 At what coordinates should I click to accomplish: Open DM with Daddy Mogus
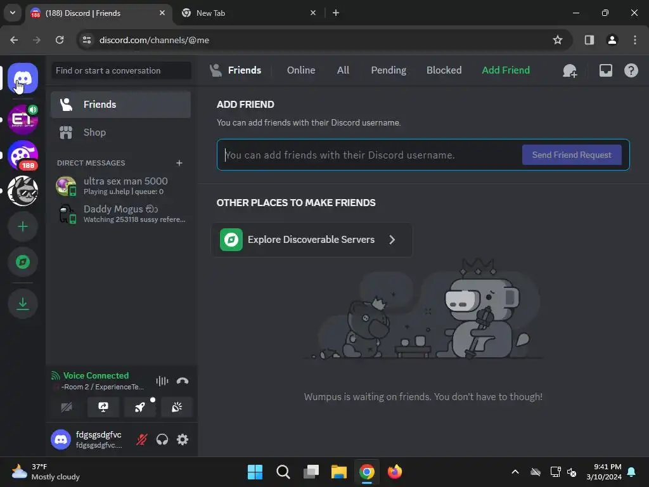click(x=121, y=214)
